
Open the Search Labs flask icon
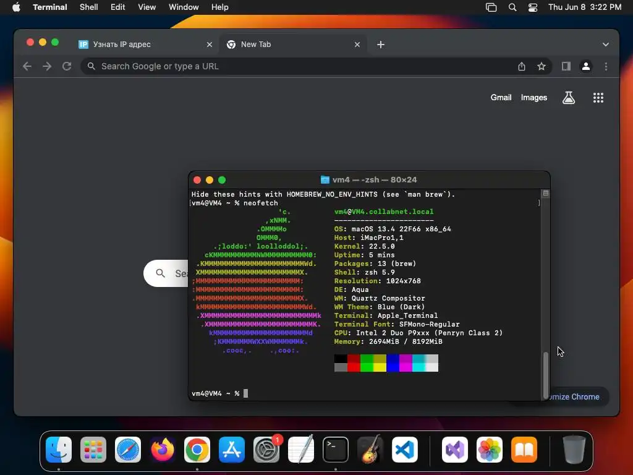coord(569,97)
